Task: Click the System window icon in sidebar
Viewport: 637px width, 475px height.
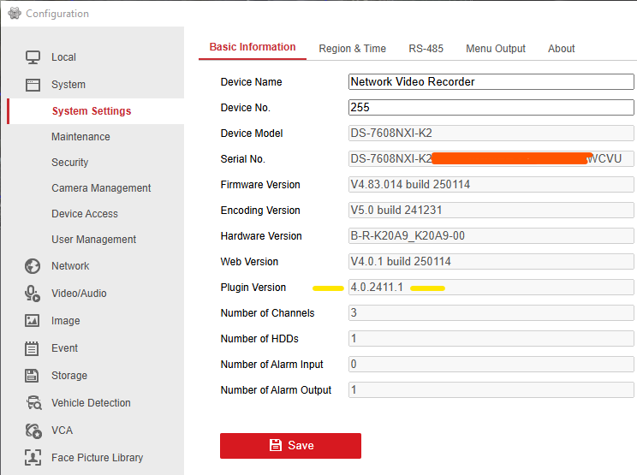Action: (x=33, y=85)
